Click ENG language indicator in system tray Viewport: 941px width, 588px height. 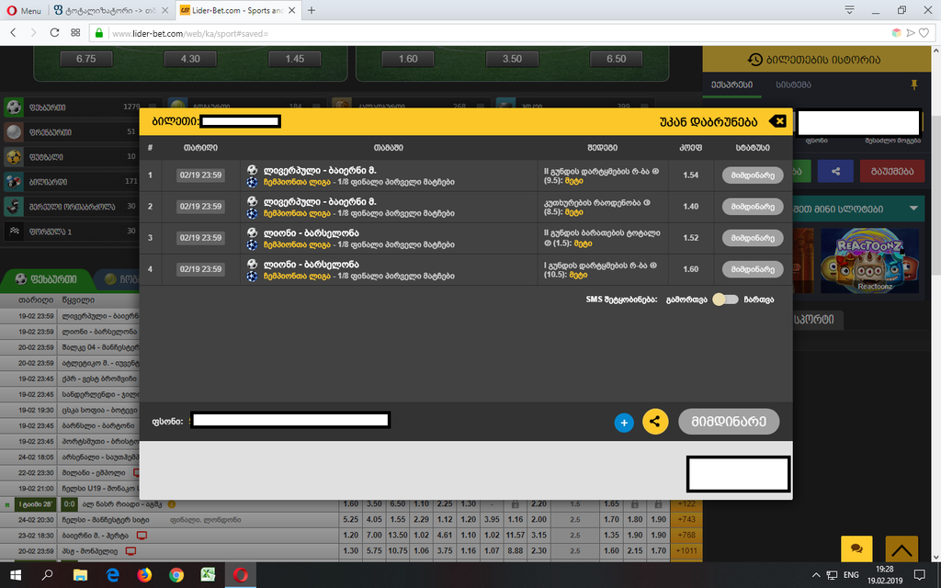coord(851,575)
